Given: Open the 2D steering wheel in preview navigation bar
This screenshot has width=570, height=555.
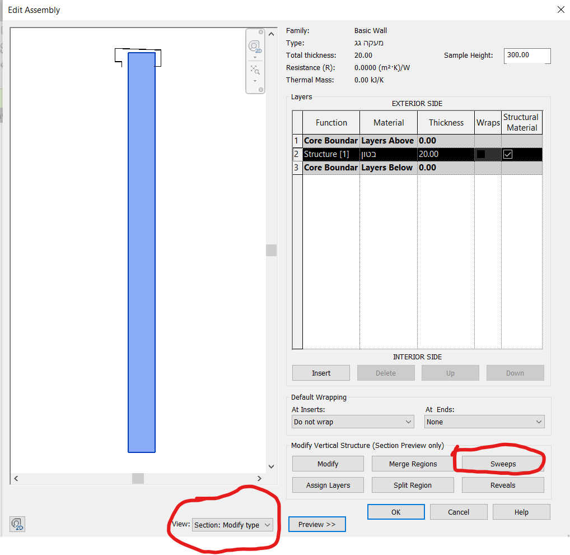Looking at the screenshot, I should click(255, 47).
